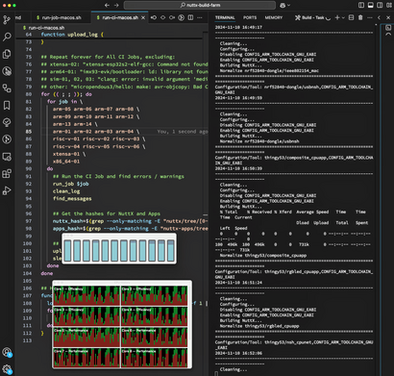Click 'x86_64-01' in the job list
The image size is (394, 376).
coord(66,162)
